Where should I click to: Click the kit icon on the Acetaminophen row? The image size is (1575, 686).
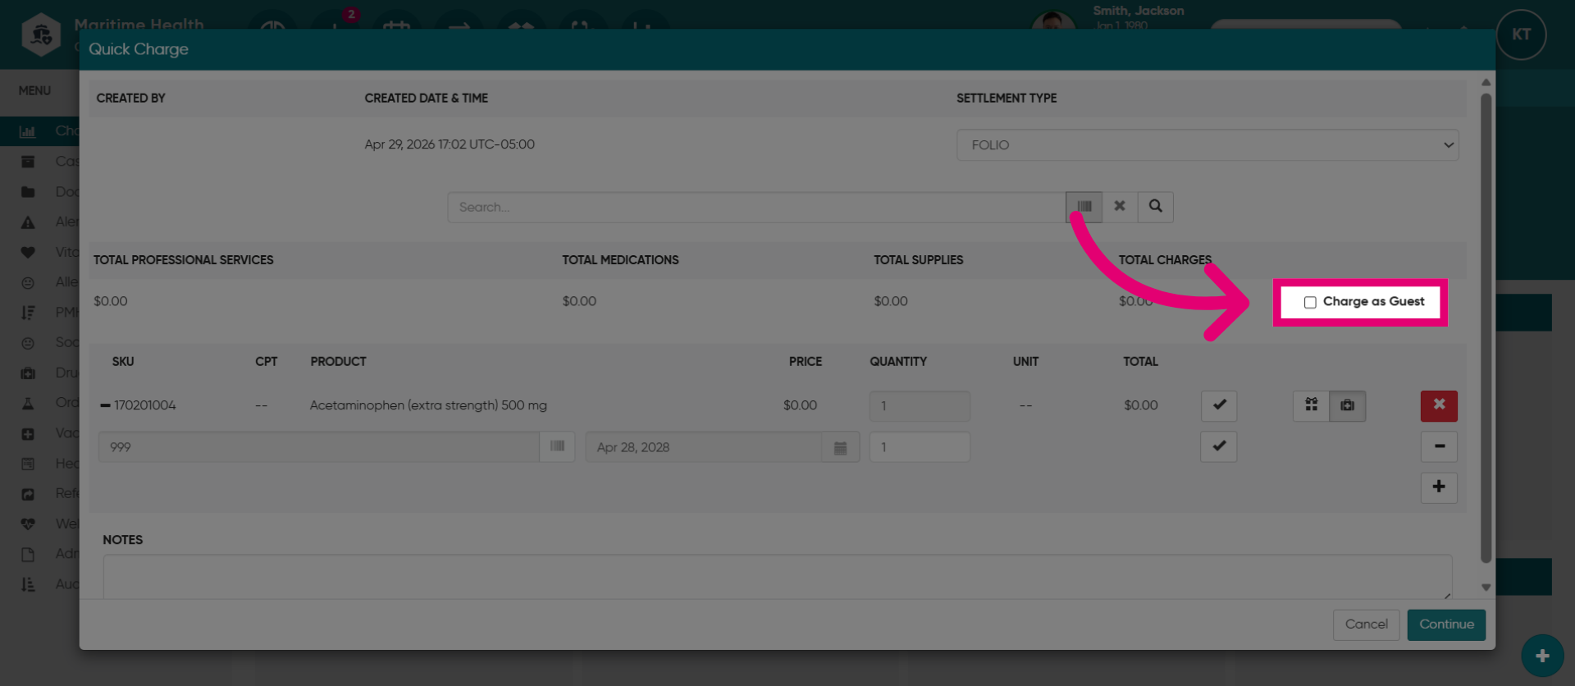1311,405
